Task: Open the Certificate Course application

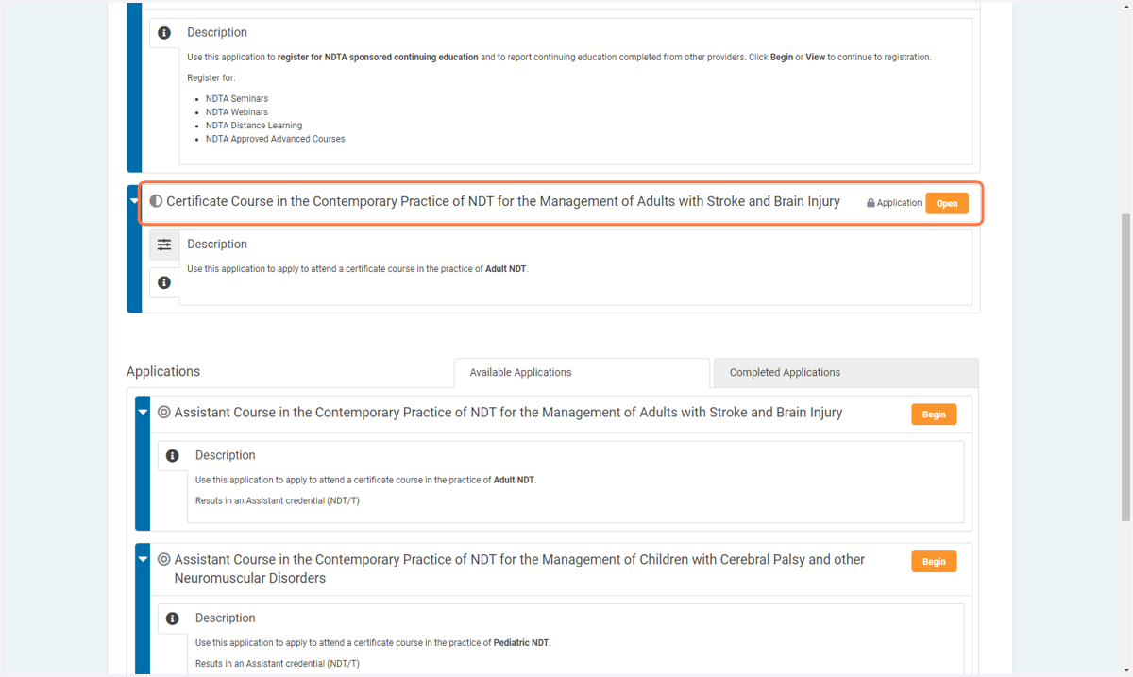Action: tap(947, 203)
